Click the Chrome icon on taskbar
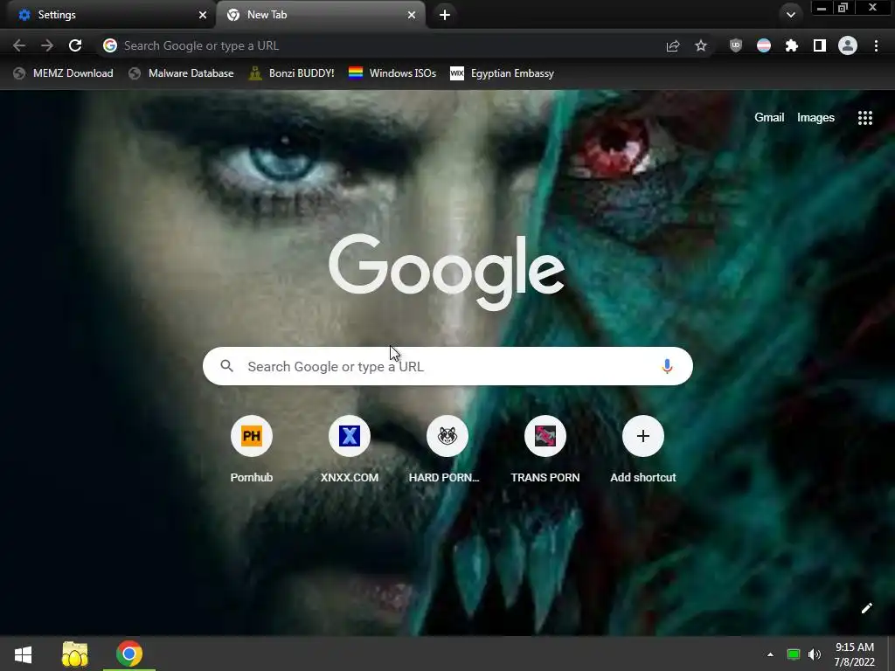 129,654
